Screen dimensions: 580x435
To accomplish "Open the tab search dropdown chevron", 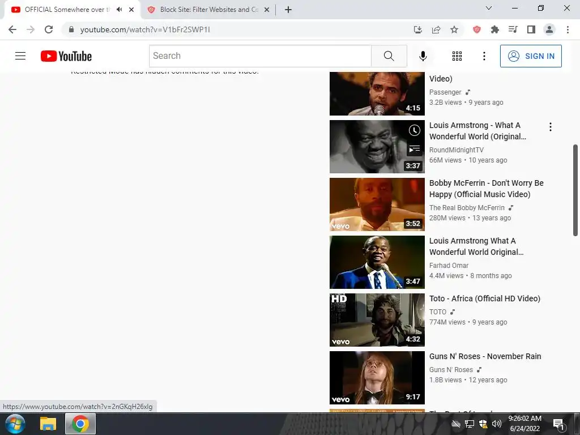I will [x=489, y=8].
